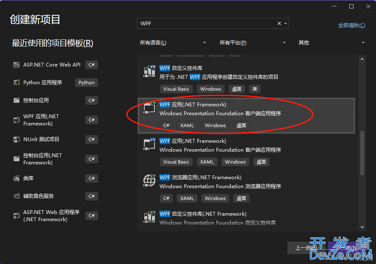Open the 其他 project type dropdown

[331, 43]
